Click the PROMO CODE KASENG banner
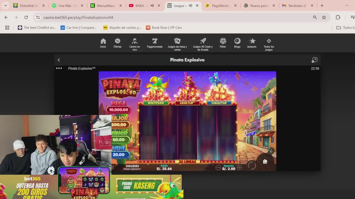 (x=139, y=185)
